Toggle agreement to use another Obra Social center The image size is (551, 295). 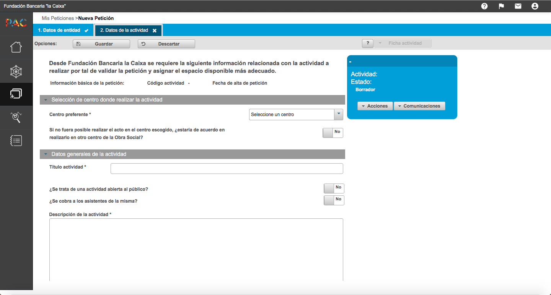333,133
